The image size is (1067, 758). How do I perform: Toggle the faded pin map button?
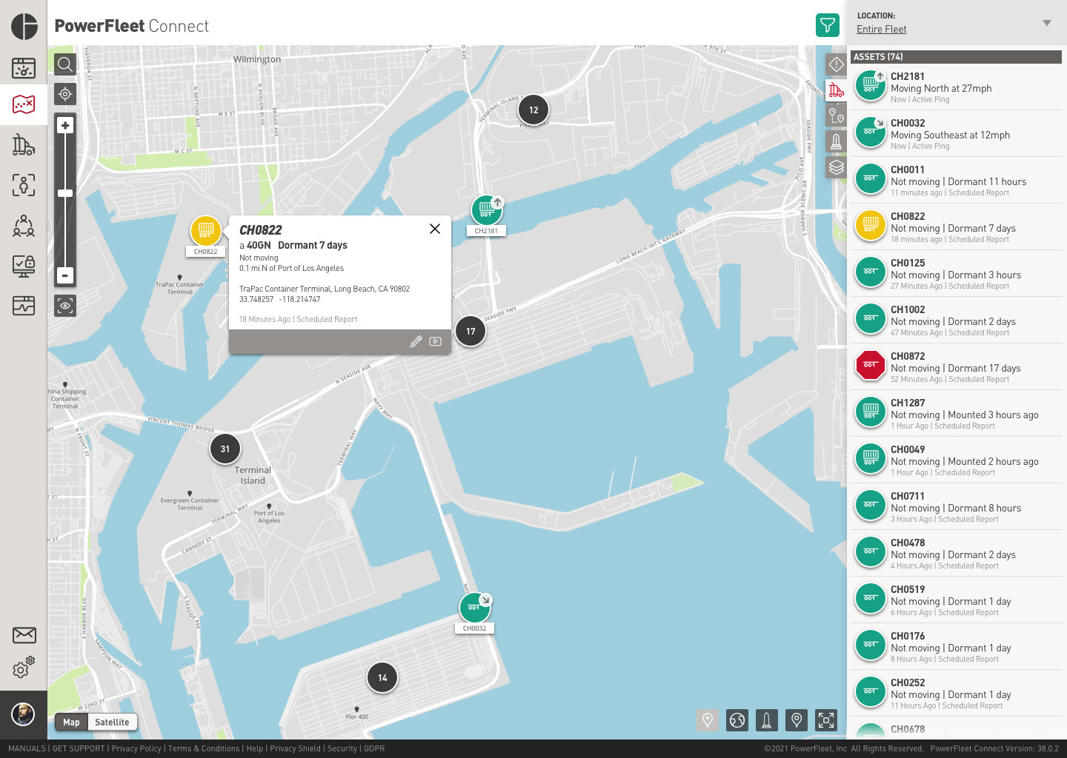click(708, 720)
